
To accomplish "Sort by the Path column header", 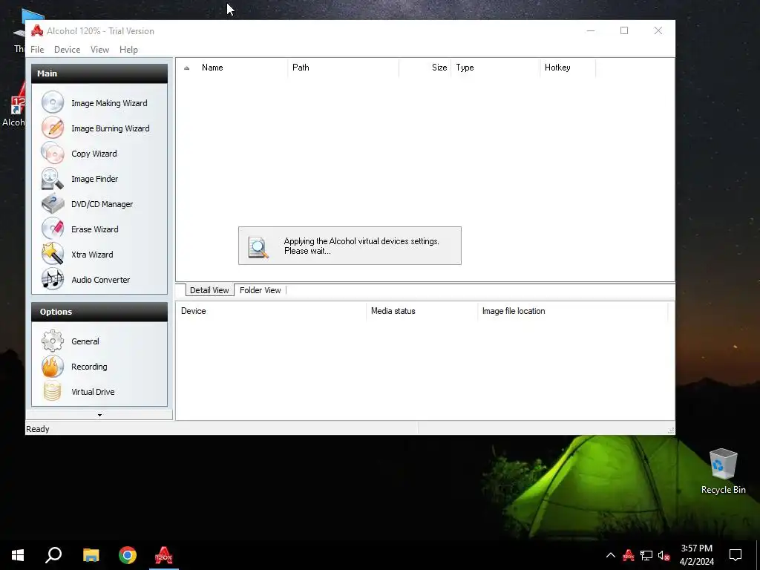I will [x=343, y=68].
